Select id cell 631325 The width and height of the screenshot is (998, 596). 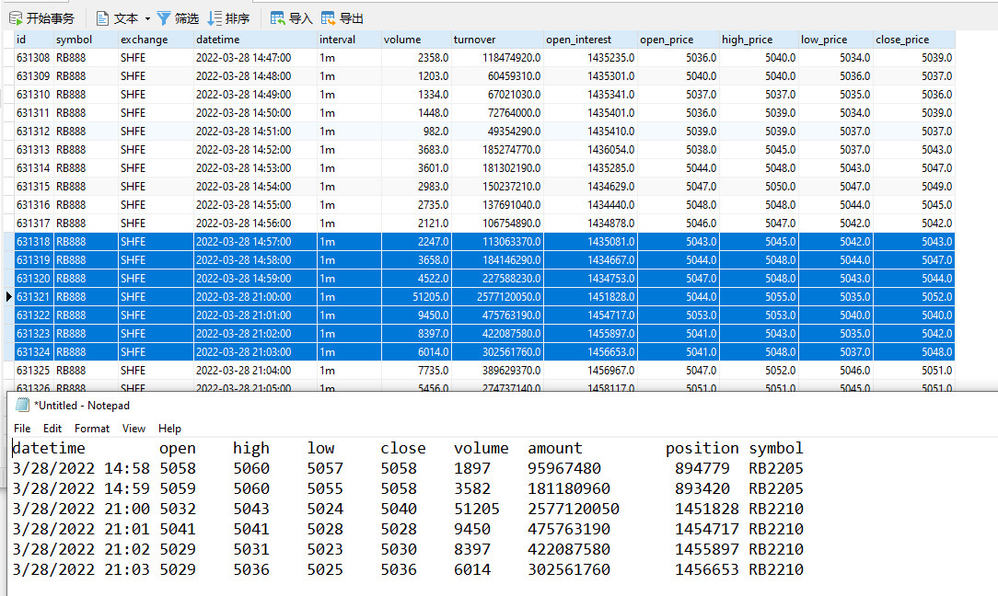pyautogui.click(x=34, y=372)
